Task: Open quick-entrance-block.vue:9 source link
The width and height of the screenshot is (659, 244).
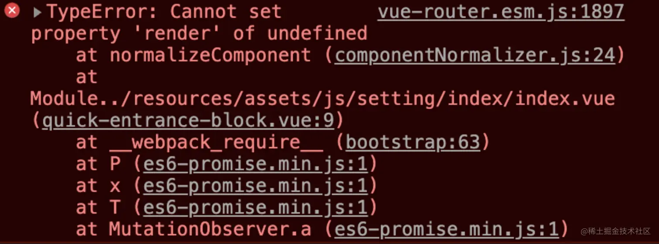Action: pos(188,121)
